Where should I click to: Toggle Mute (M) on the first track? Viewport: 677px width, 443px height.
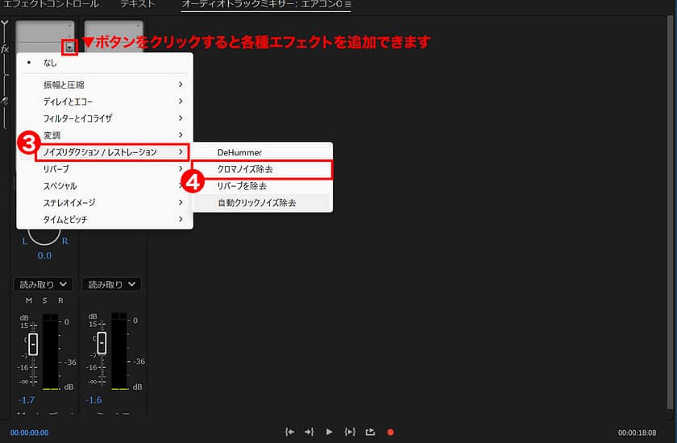pos(29,300)
